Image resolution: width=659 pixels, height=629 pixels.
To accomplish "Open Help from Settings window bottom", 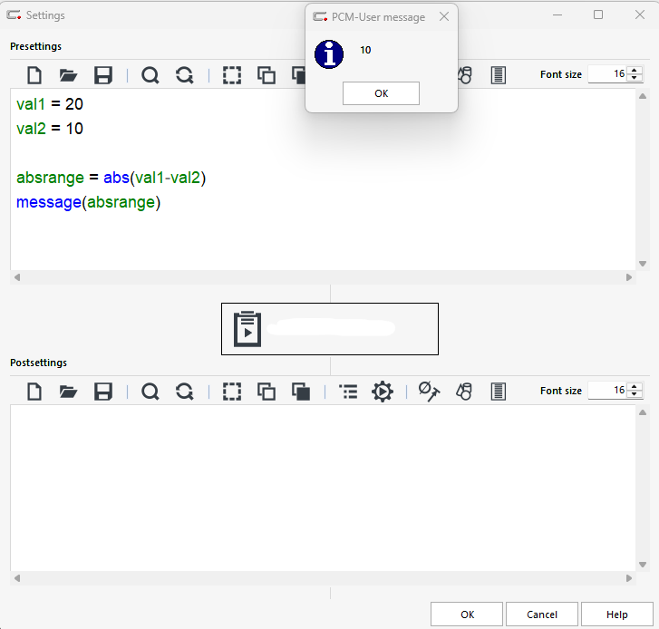I will pyautogui.click(x=616, y=614).
